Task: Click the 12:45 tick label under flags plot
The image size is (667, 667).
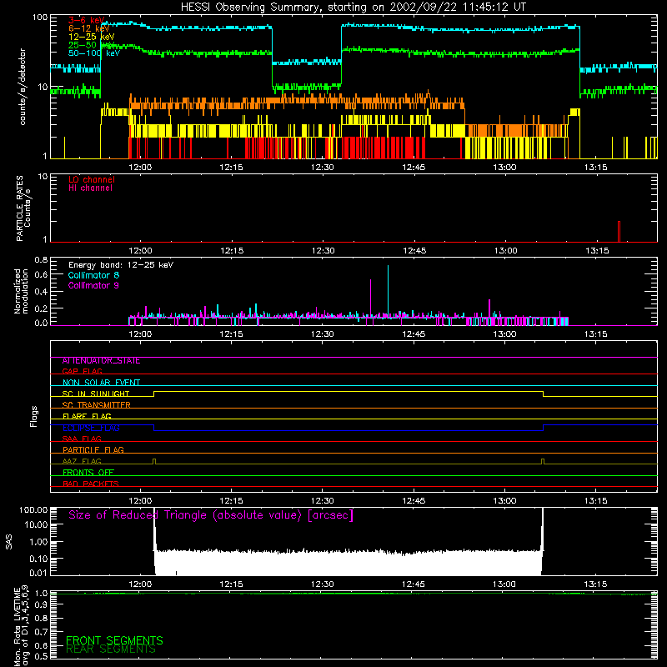Action: pyautogui.click(x=414, y=501)
